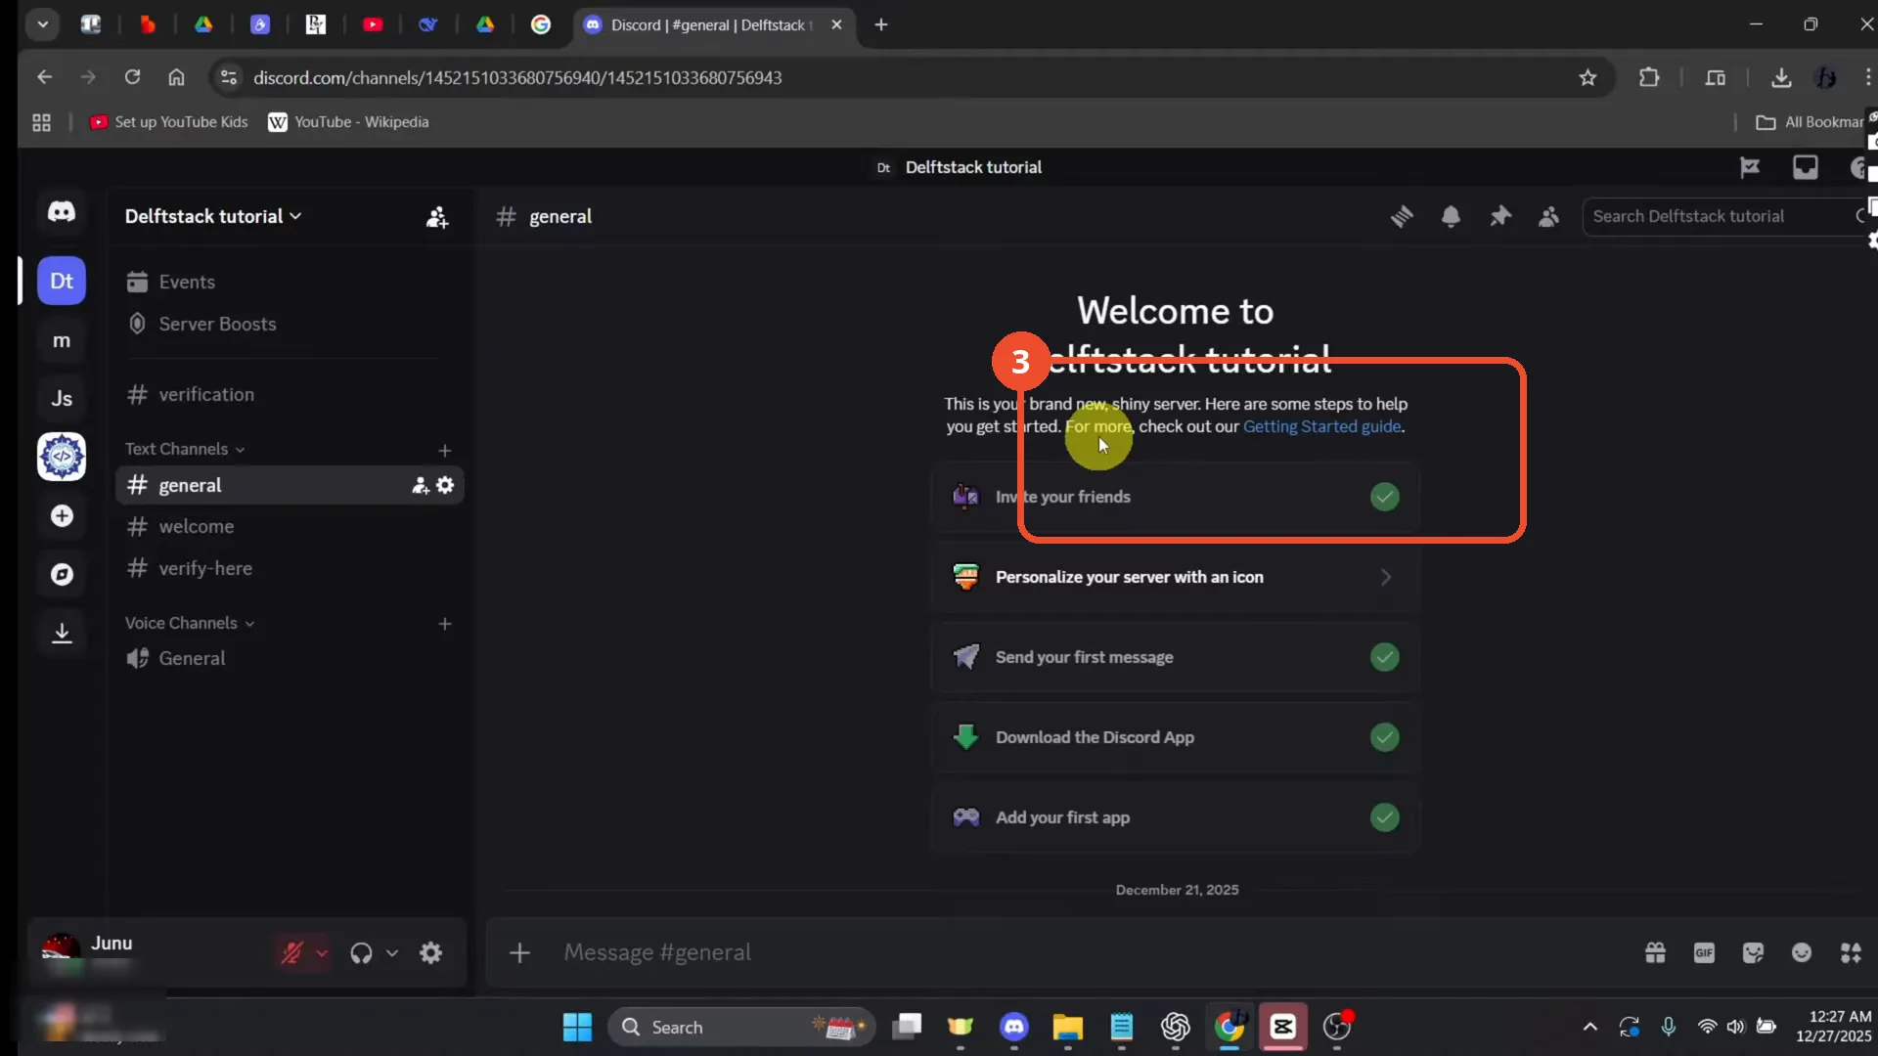This screenshot has height=1056, width=1878.
Task: Click Send your first message card
Action: [x=1175, y=657]
